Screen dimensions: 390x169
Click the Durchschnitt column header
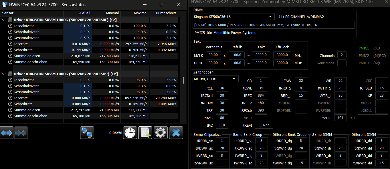tap(164, 13)
